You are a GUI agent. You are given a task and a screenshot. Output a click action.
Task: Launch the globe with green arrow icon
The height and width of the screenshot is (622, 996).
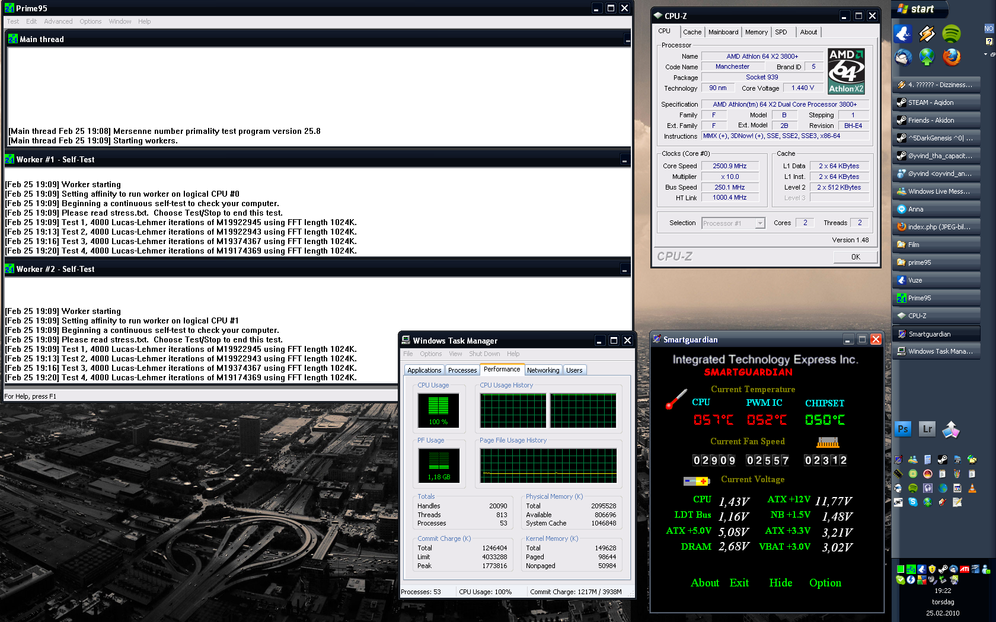click(x=927, y=57)
